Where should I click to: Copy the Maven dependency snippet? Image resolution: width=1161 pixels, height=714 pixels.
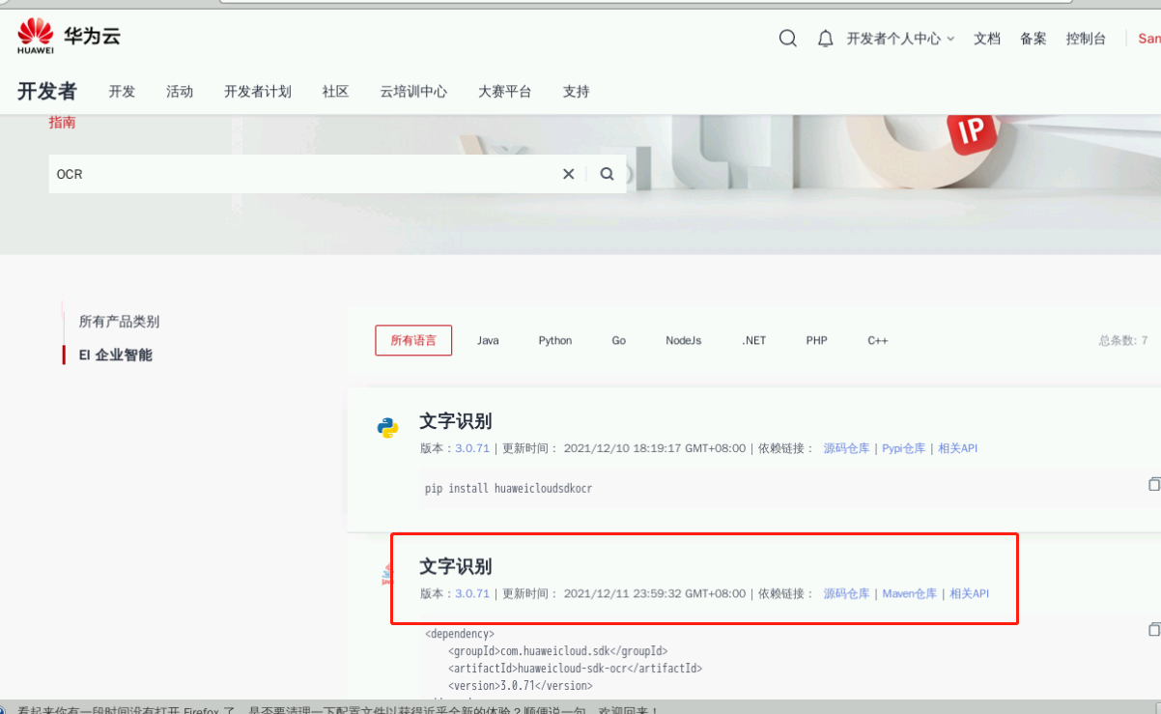1153,629
